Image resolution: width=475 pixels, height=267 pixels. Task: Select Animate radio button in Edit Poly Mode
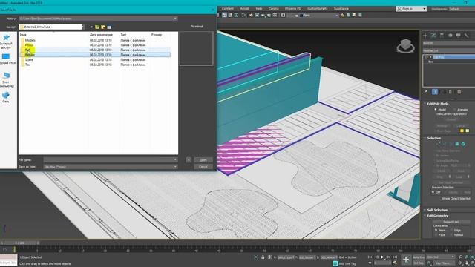454,110
